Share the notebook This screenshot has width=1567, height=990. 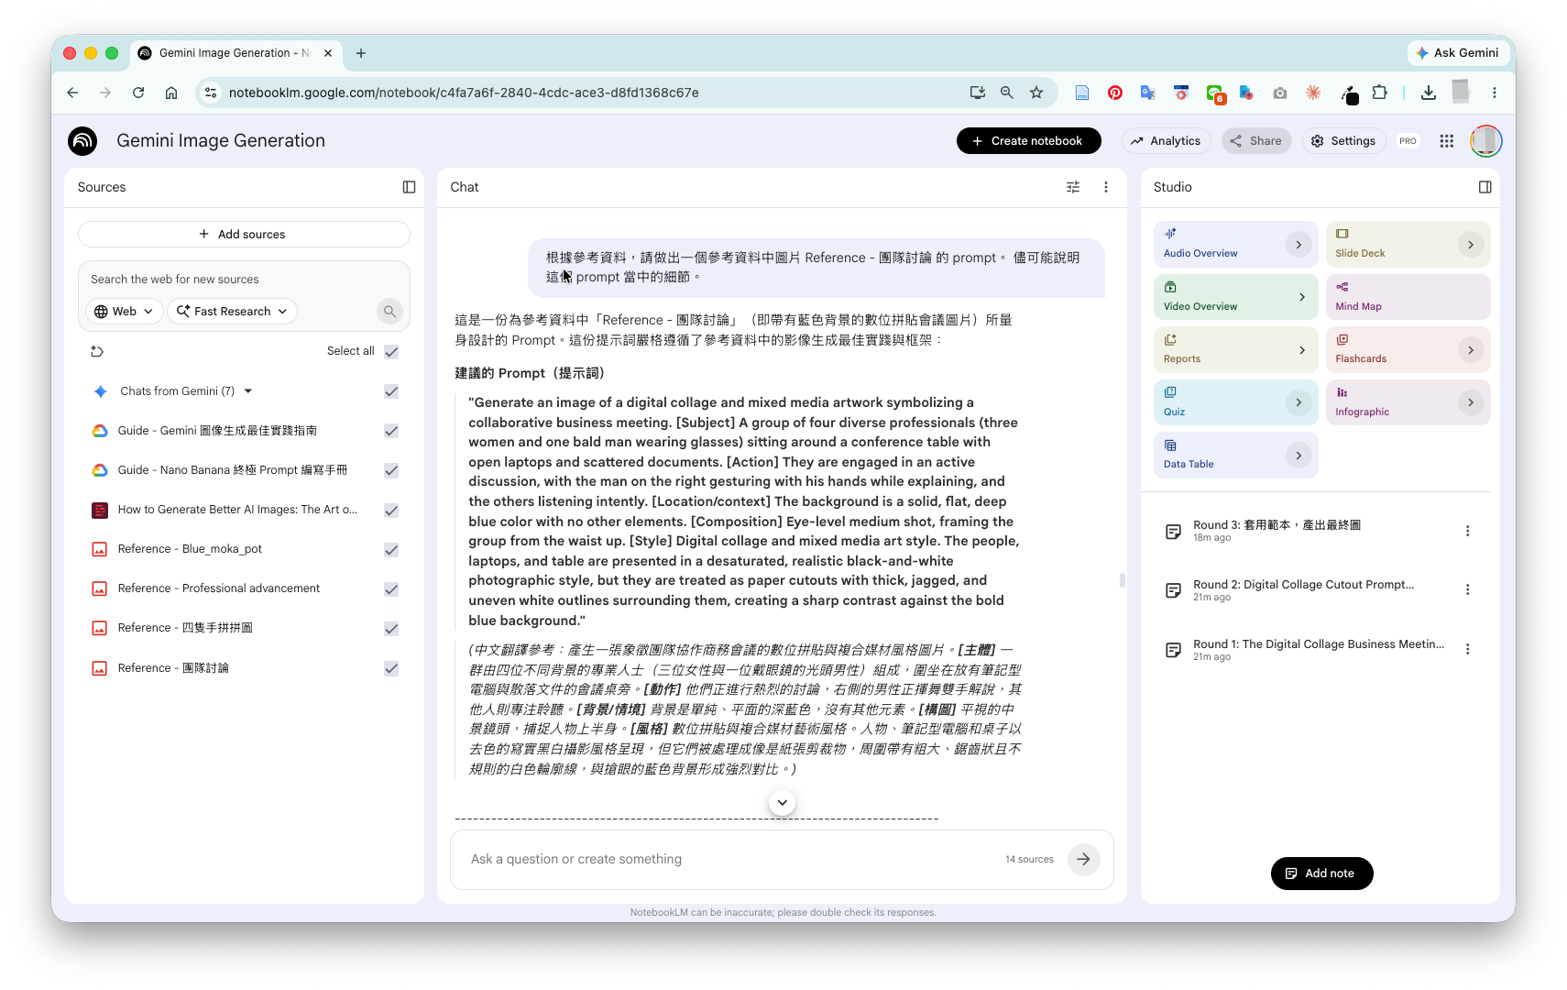pos(1256,141)
